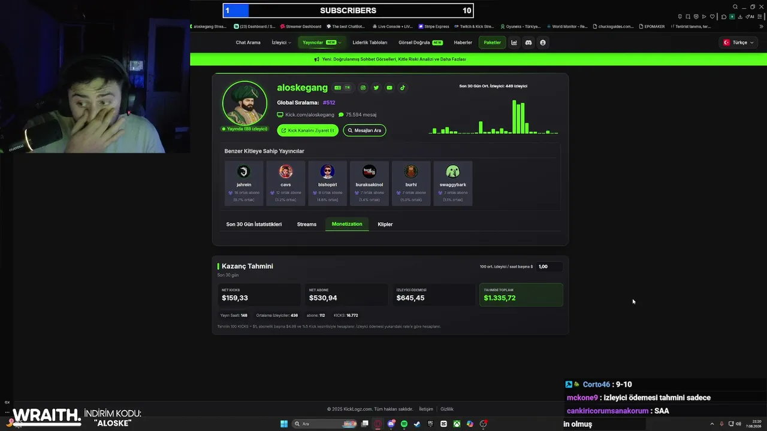Open the chucksguides.com bookmark
Viewport: 767px width, 431px height.
613,26
